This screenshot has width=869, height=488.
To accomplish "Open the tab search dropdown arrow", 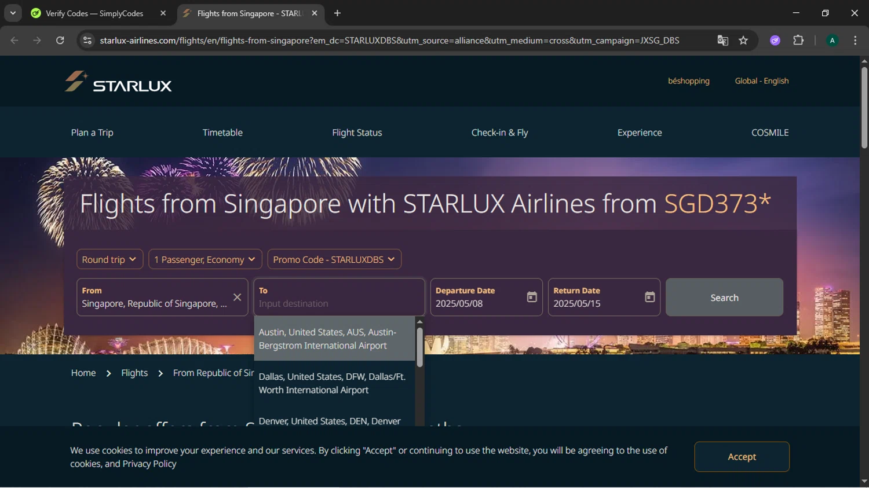I will [13, 13].
